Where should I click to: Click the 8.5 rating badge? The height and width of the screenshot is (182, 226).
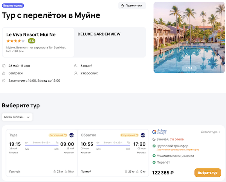[32, 41]
